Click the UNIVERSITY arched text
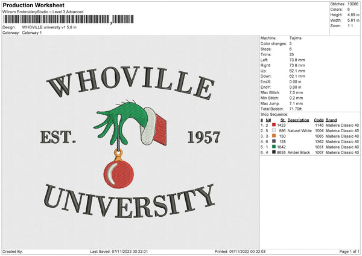The height and width of the screenshot is (256, 362). coord(129,202)
